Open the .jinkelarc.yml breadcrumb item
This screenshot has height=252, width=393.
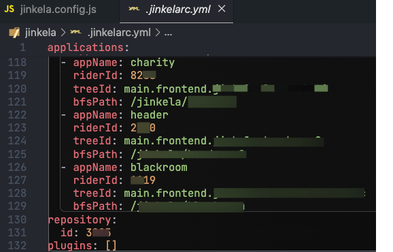[119, 33]
